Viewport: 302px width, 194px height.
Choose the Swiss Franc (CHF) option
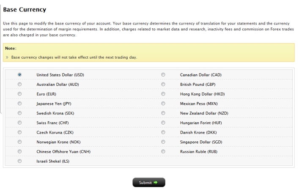[20, 123]
